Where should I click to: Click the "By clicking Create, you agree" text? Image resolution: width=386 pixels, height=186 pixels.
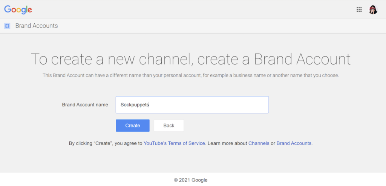[x=105, y=143]
